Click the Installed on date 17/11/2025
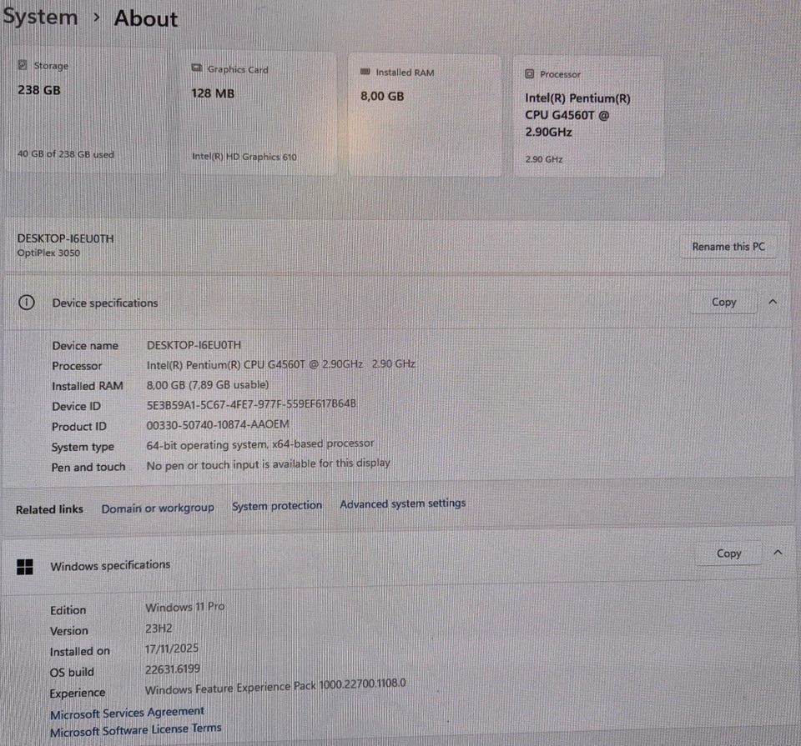 (x=172, y=648)
